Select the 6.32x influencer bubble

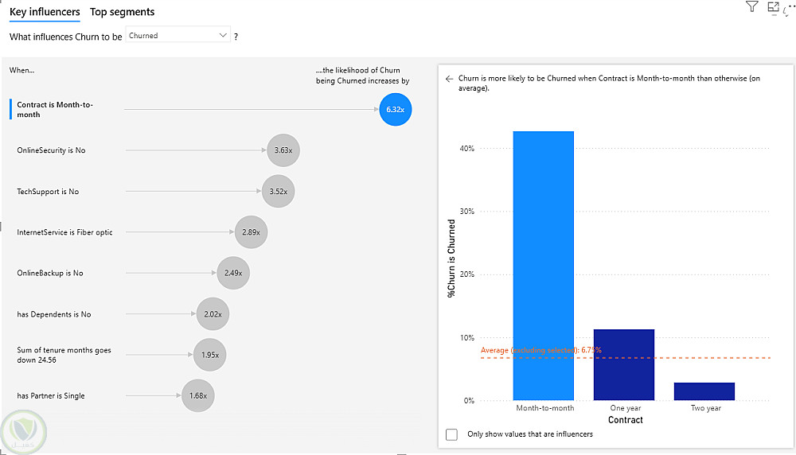pyautogui.click(x=396, y=109)
